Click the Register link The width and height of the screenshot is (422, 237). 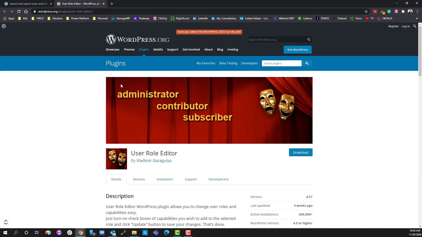point(393,26)
